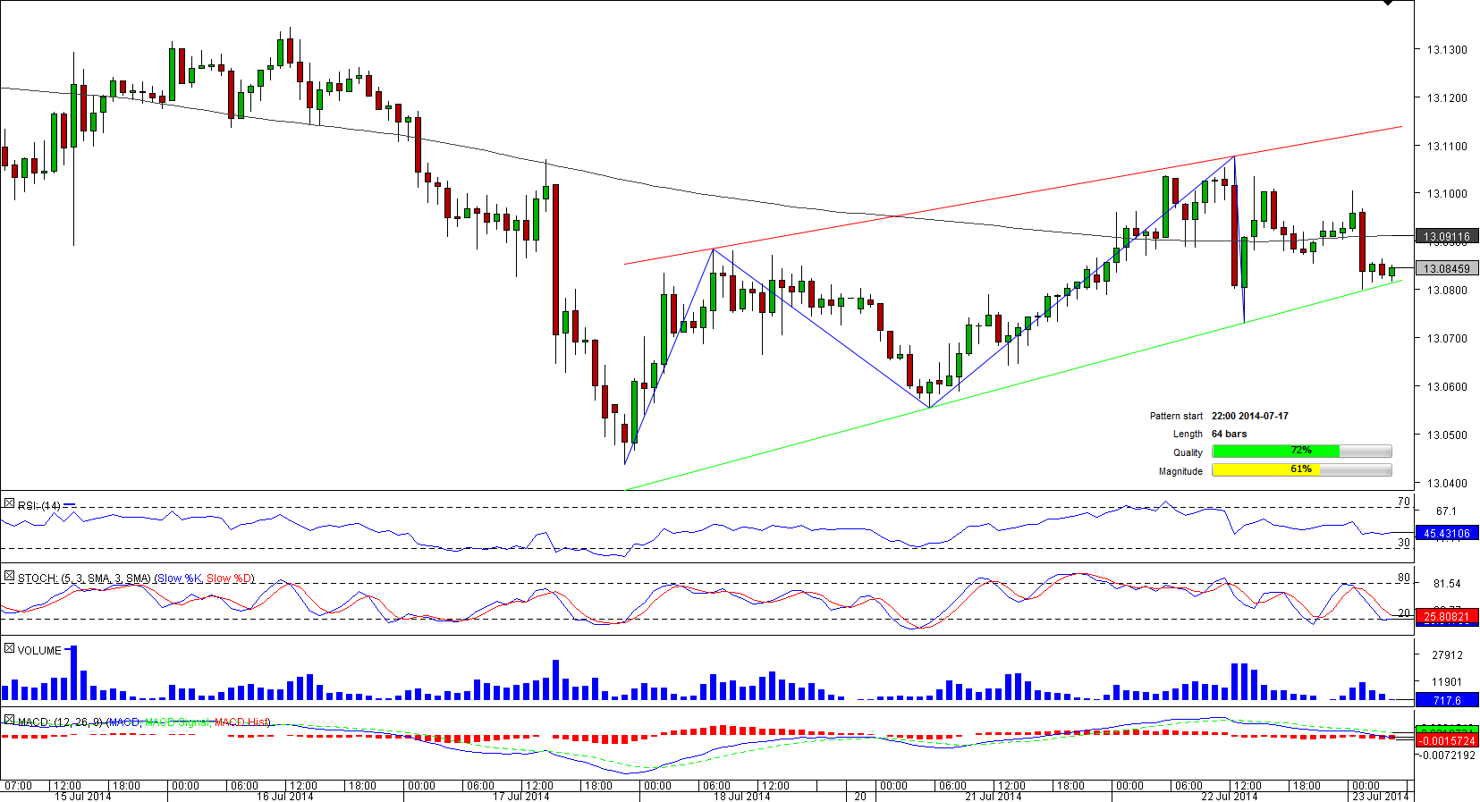The image size is (1480, 802).
Task: Click the MACD (12, 26, 9) label
Action: (x=61, y=722)
